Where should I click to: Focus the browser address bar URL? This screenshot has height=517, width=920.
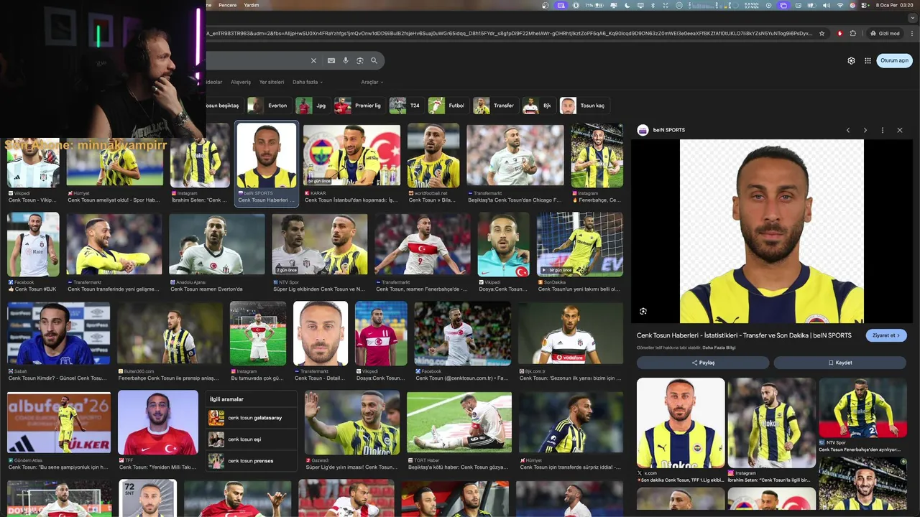[510, 33]
